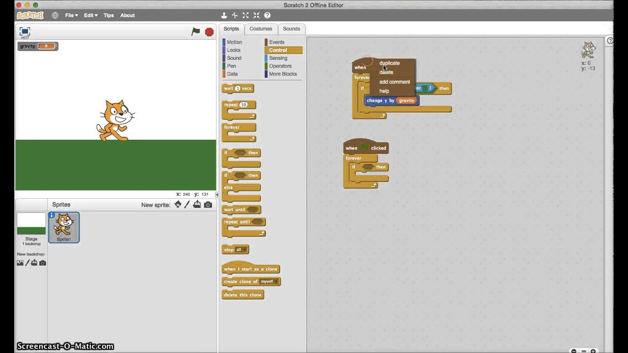Click the 'delete this clone' block
Image resolution: width=628 pixels, height=353 pixels.
coord(243,295)
